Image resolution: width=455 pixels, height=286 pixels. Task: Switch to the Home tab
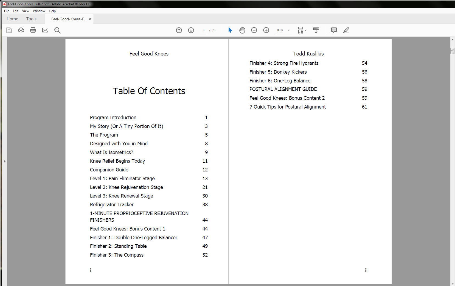[12, 19]
